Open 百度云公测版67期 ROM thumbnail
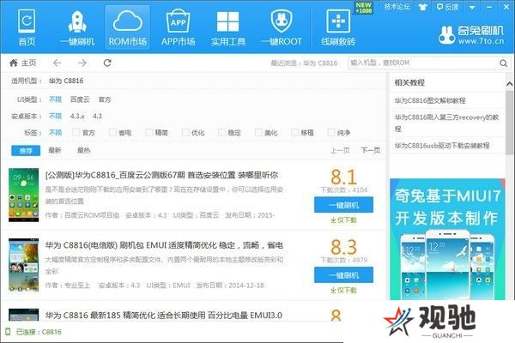 (24, 195)
